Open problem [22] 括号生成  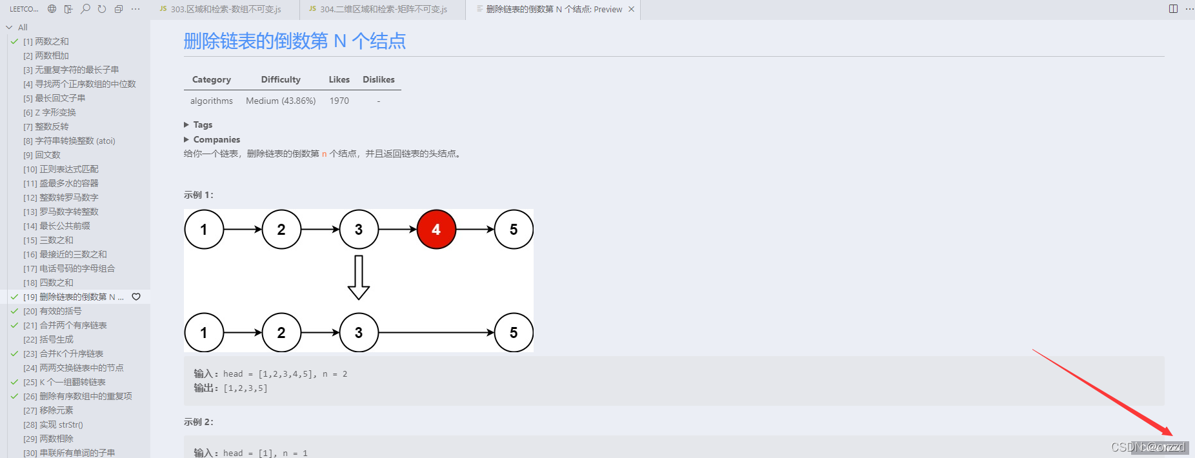48,339
